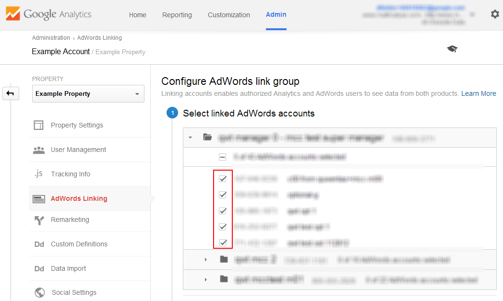Switch to the Reporting tab
503x301 pixels.
click(x=177, y=15)
